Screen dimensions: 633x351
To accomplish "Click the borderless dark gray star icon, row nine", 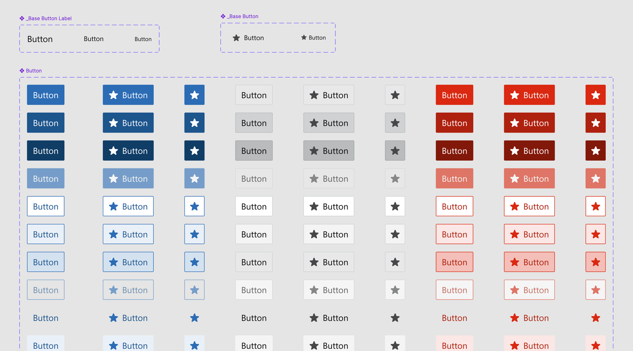I will 395,318.
